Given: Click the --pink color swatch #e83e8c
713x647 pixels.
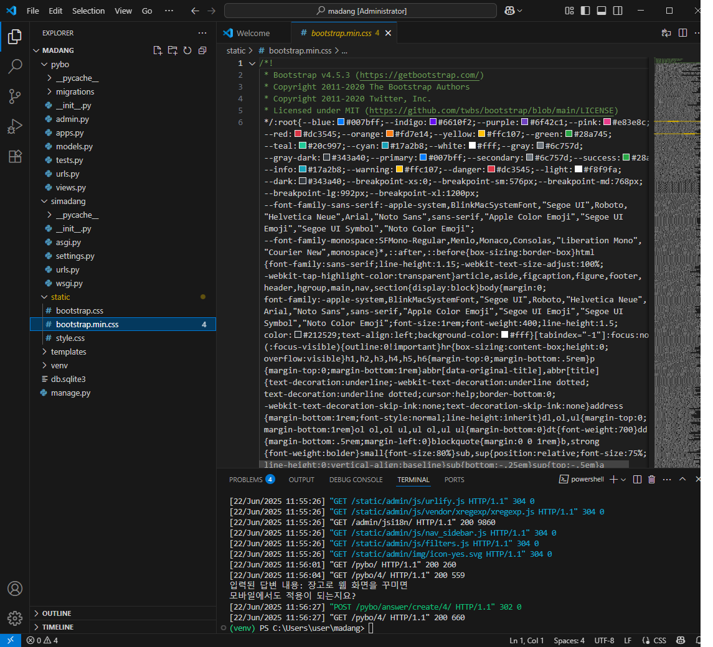Looking at the screenshot, I should (x=607, y=122).
